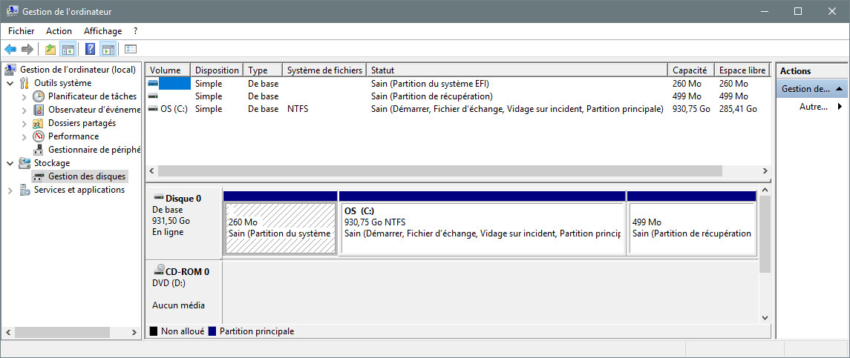Viewport: 850px width, 358px height.
Task: Toggle the console tree show/hide icon
Action: (68, 49)
